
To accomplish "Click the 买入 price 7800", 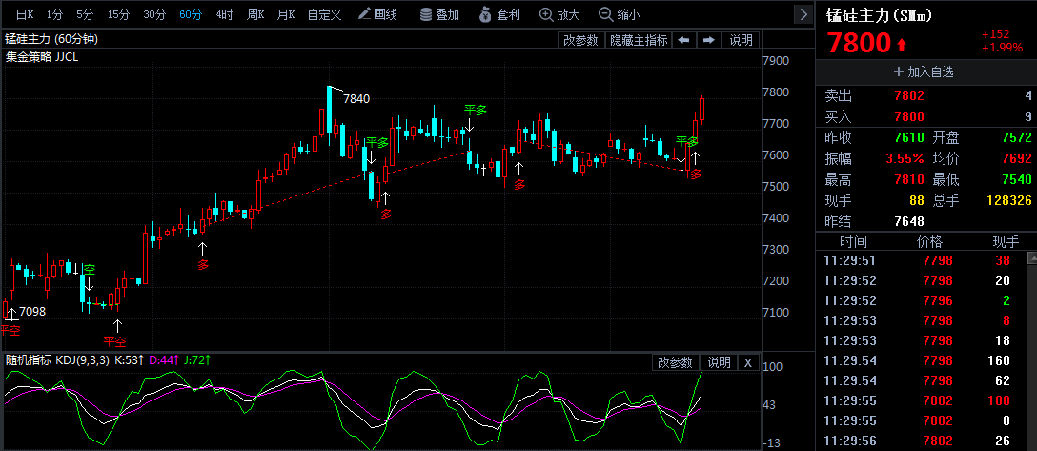I will [x=909, y=117].
